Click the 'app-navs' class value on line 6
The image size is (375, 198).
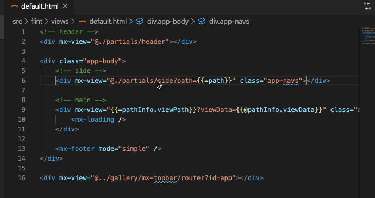coord(283,81)
